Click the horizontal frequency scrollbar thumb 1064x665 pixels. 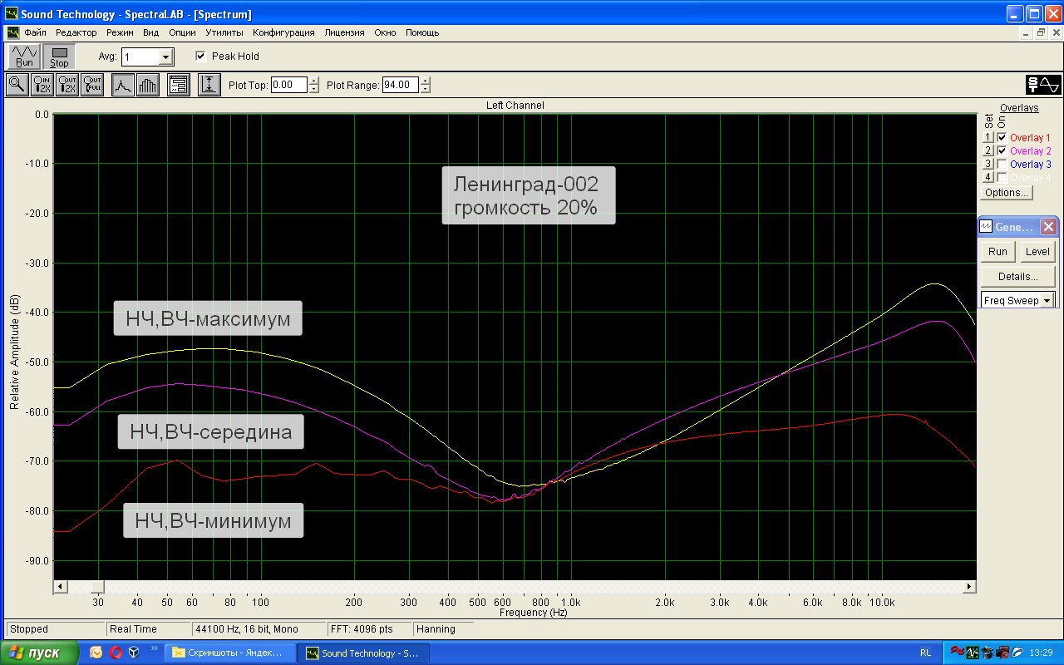(97, 587)
